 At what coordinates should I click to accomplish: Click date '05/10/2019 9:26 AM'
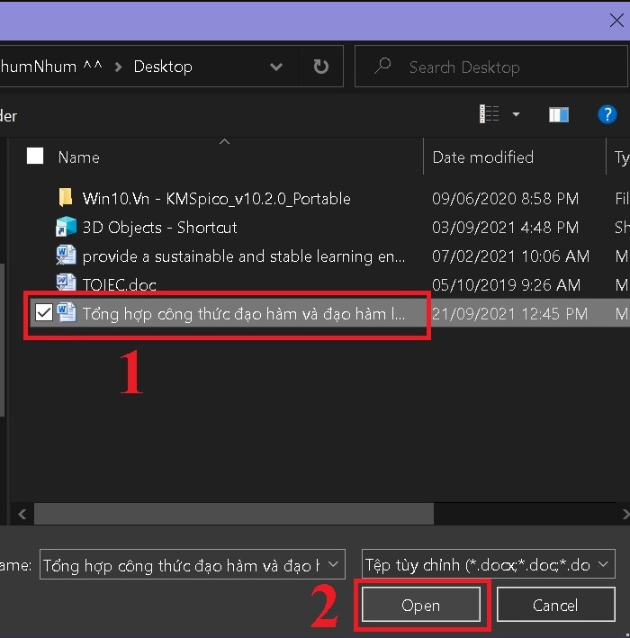point(506,285)
